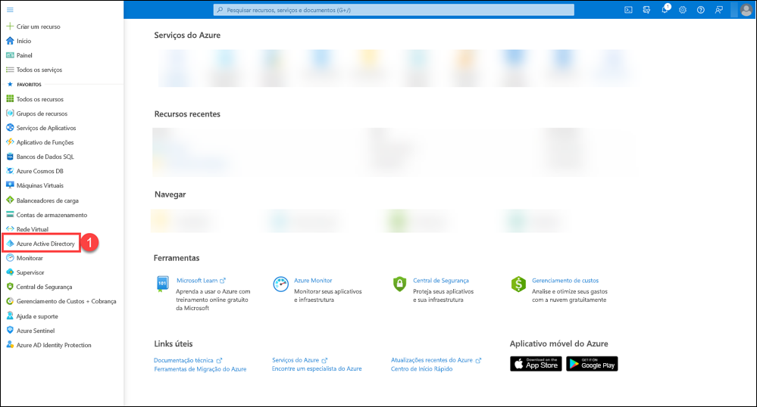757x407 pixels.
Task: Open the feedback icon in header
Action: click(x=718, y=10)
